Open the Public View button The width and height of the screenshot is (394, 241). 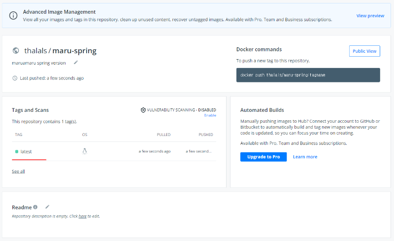(364, 51)
